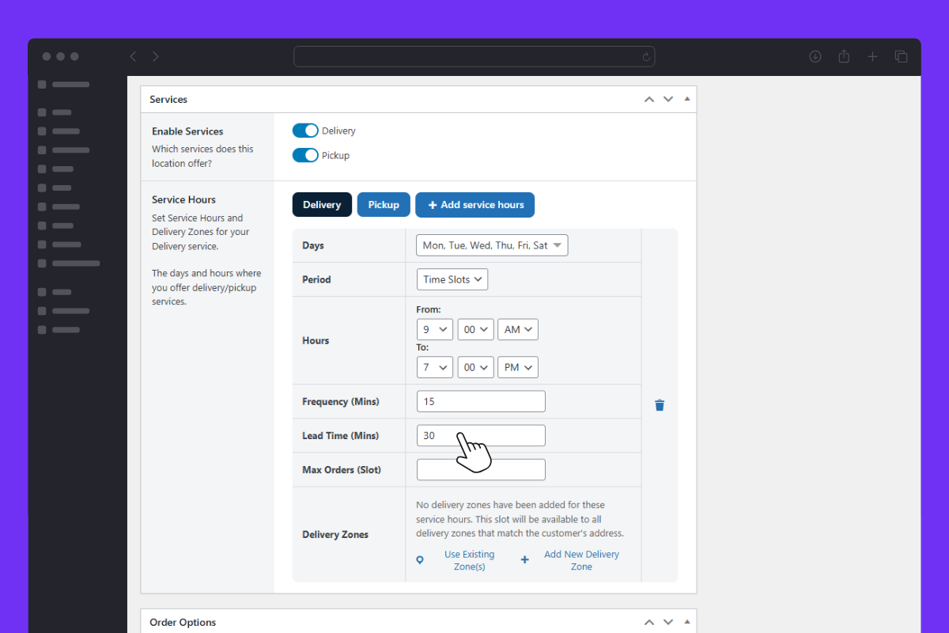Image resolution: width=949 pixels, height=633 pixels.
Task: Open the From AM/PM dropdown
Action: (x=518, y=329)
